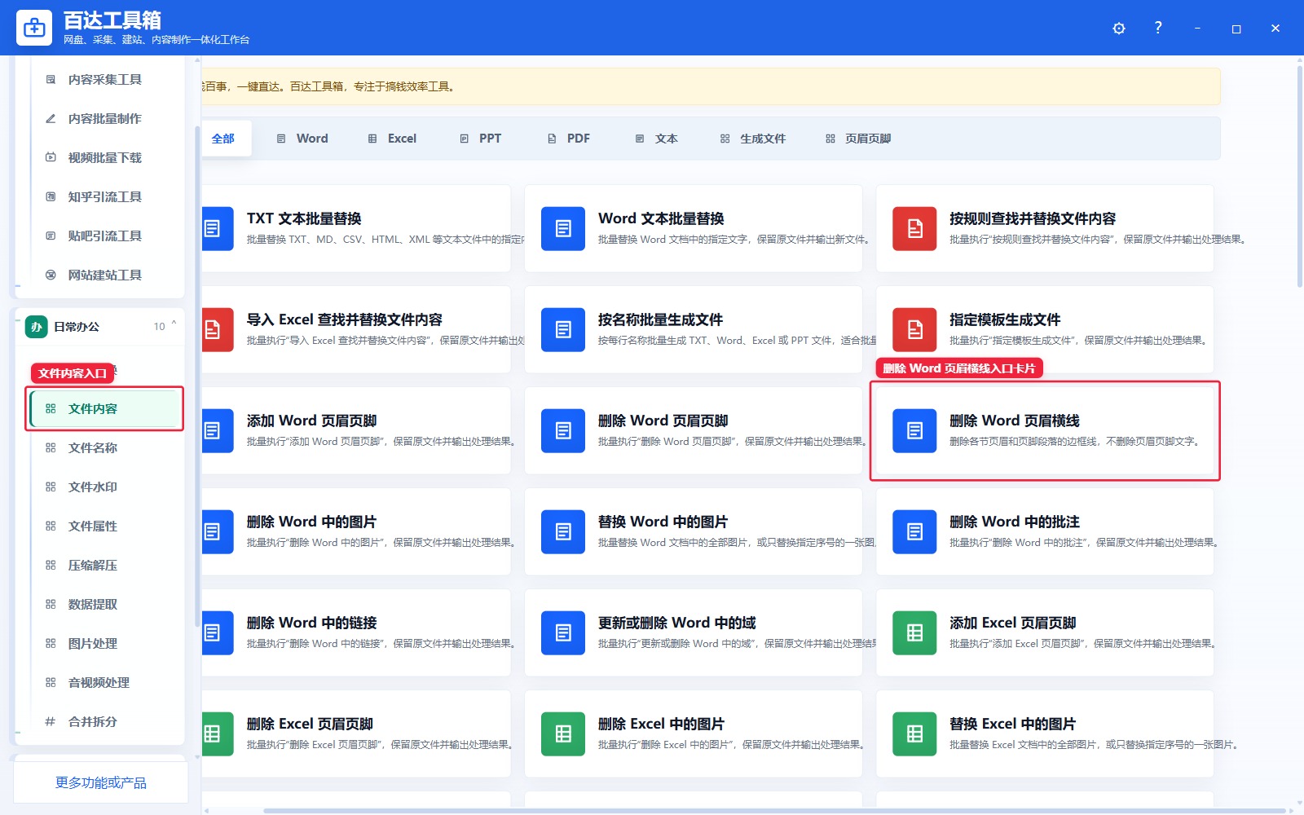
Task: Click the 百达工具箱 logo icon
Action: click(34, 28)
